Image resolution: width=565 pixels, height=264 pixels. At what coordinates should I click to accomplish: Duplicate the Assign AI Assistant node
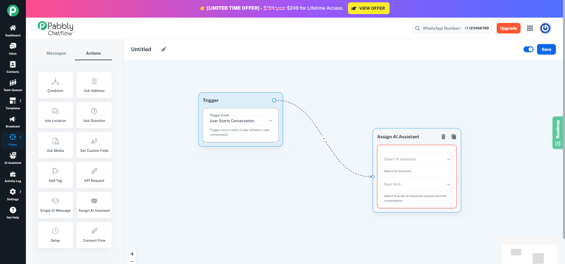454,137
